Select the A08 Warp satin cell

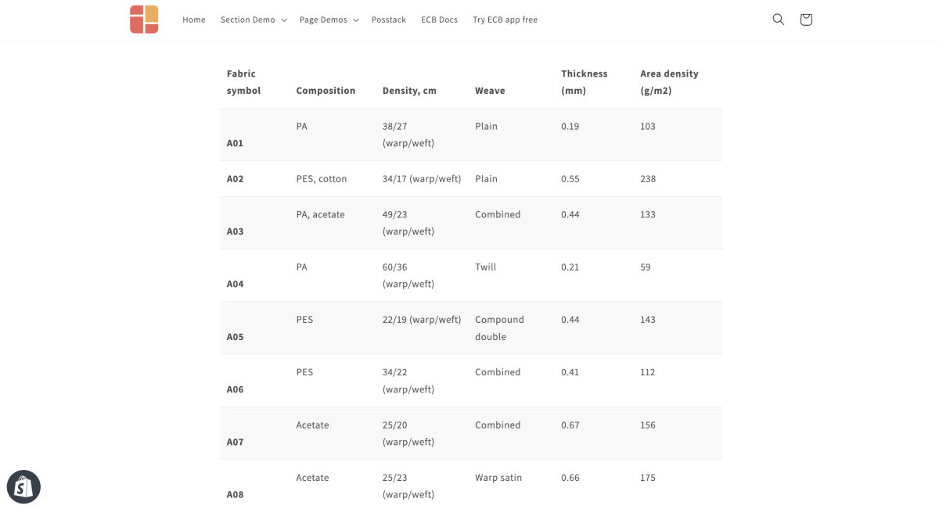(498, 477)
